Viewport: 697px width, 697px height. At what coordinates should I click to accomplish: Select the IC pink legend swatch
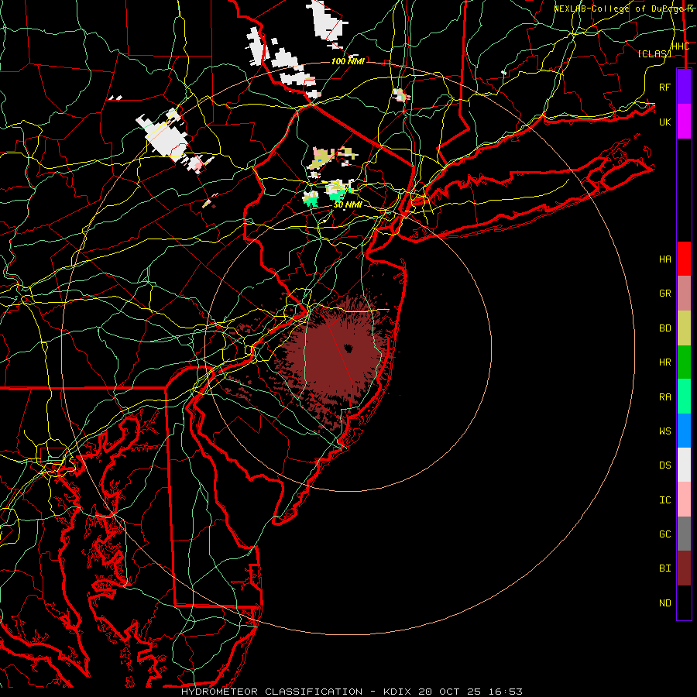coord(684,500)
